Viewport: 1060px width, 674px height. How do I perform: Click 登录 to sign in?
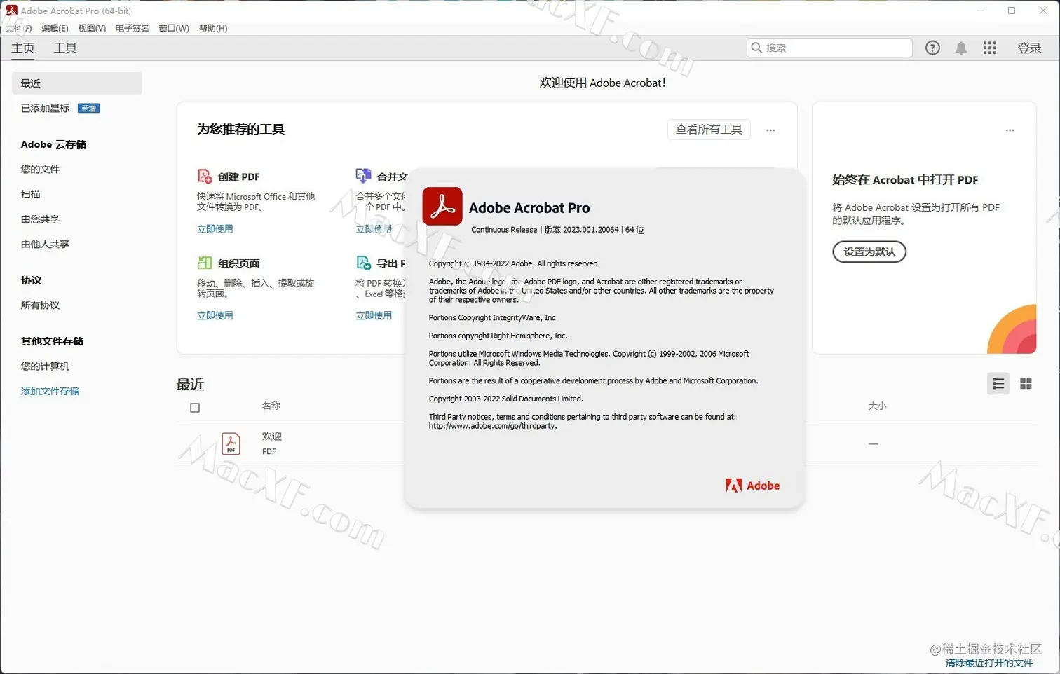[1029, 48]
